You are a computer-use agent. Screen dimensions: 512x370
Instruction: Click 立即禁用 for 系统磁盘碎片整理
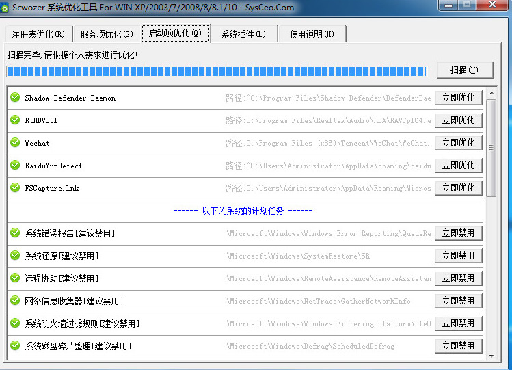pyautogui.click(x=459, y=345)
